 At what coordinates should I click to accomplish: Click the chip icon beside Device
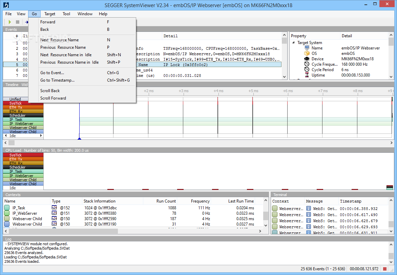(x=307, y=59)
